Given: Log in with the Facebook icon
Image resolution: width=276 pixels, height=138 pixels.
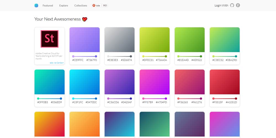Looking at the screenshot, I should click(x=238, y=6).
